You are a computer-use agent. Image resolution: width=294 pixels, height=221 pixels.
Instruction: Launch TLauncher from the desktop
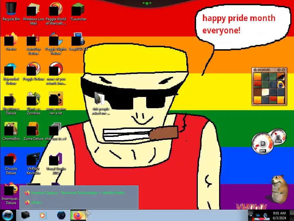click(x=78, y=11)
